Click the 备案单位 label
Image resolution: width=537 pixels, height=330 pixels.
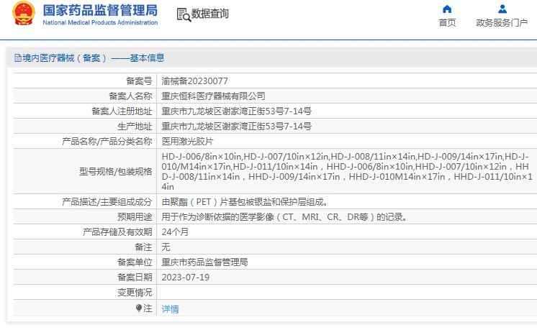pyautogui.click(x=135, y=262)
